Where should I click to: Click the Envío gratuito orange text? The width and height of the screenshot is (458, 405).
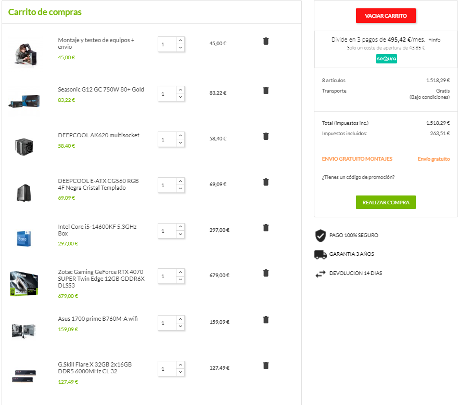tap(434, 159)
